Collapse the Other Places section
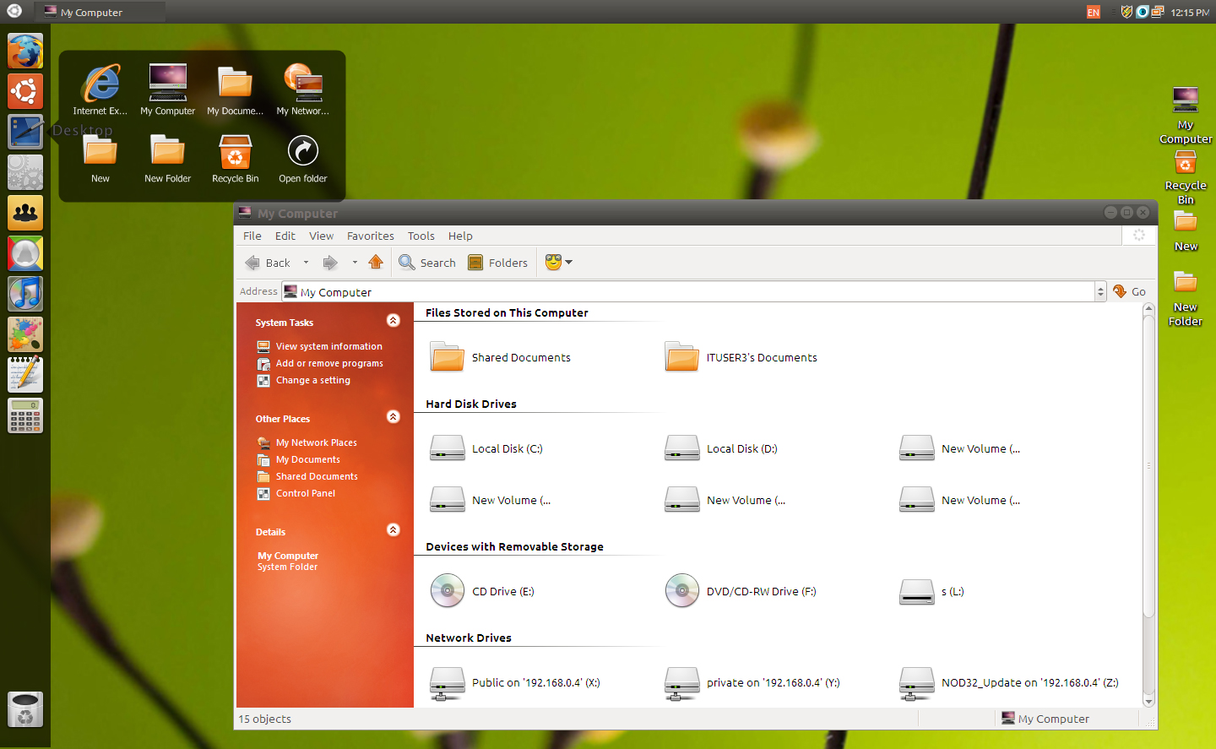 [x=393, y=416]
